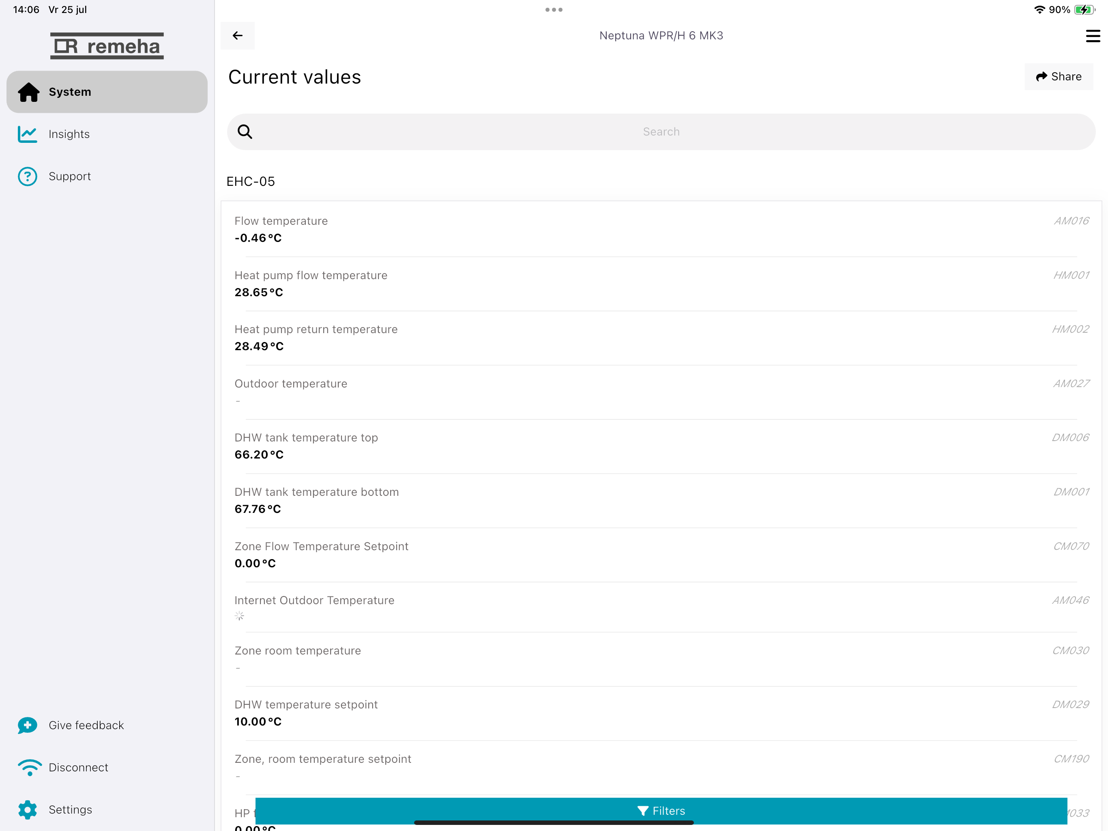Click the DM029 parameter code
Viewport: 1108px width, 831px height.
(x=1070, y=705)
